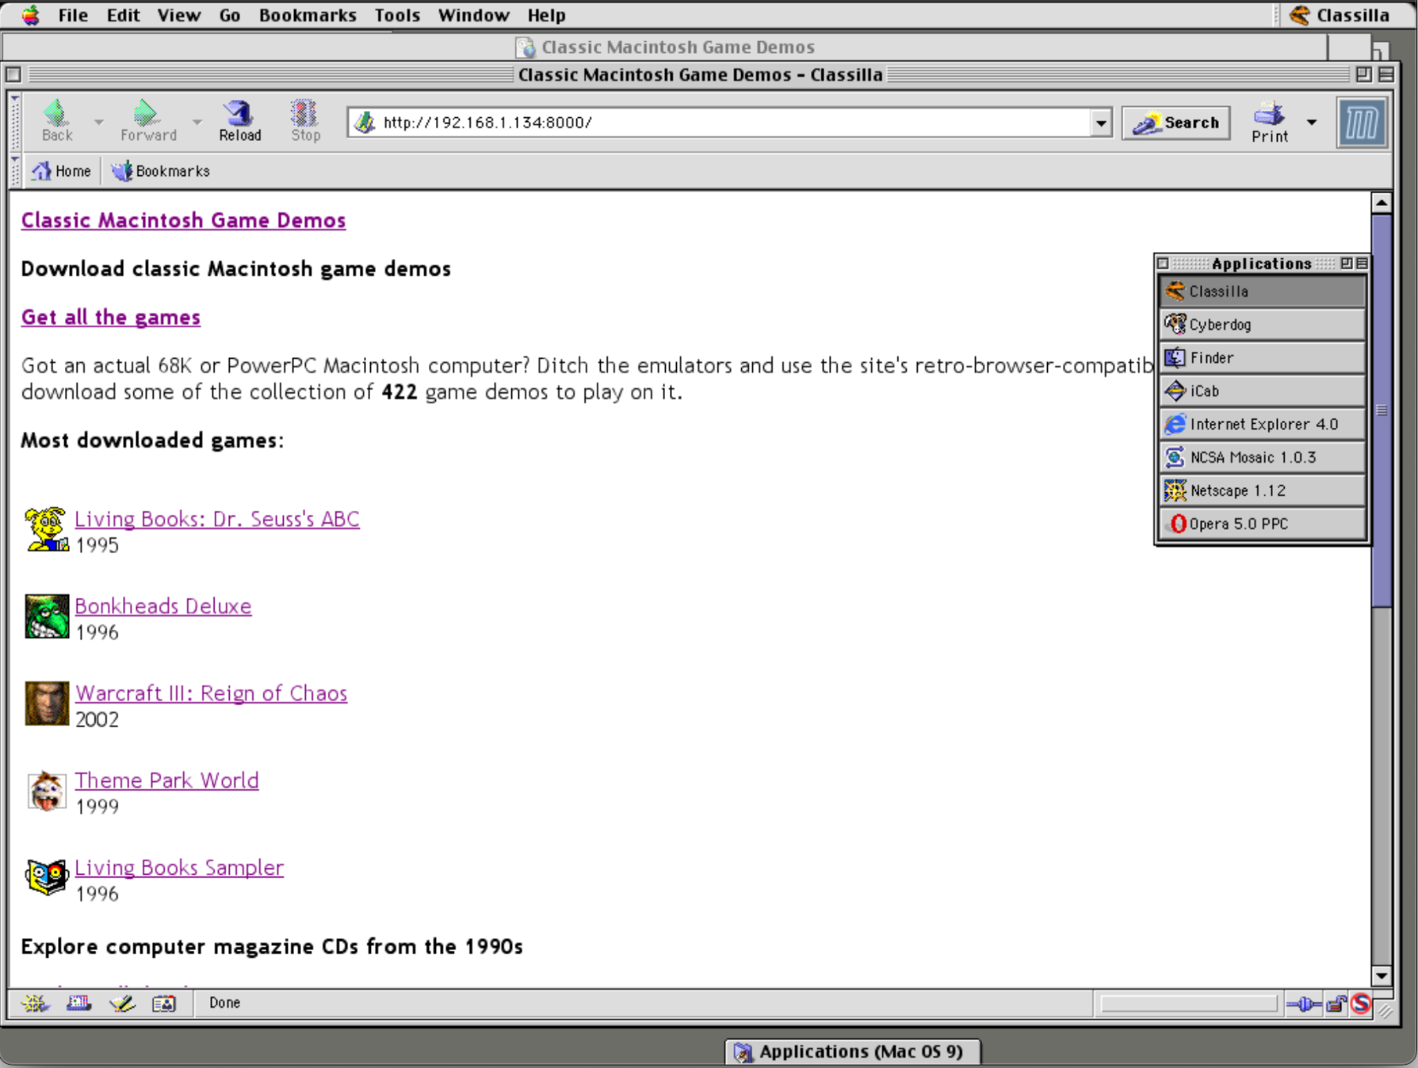
Task: Open the Print options dropdown arrow
Action: (1311, 122)
